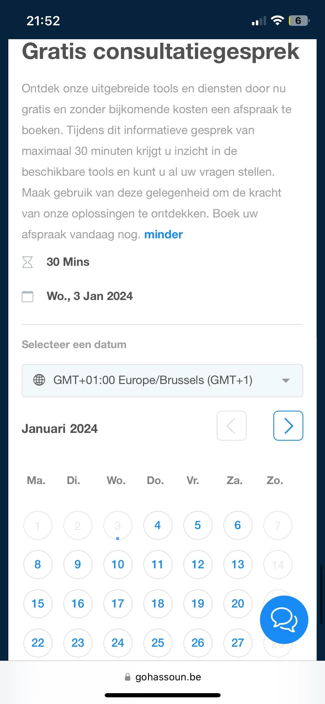This screenshot has width=325, height=704.
Task: Collapse description with 'minder' link
Action: tap(163, 235)
